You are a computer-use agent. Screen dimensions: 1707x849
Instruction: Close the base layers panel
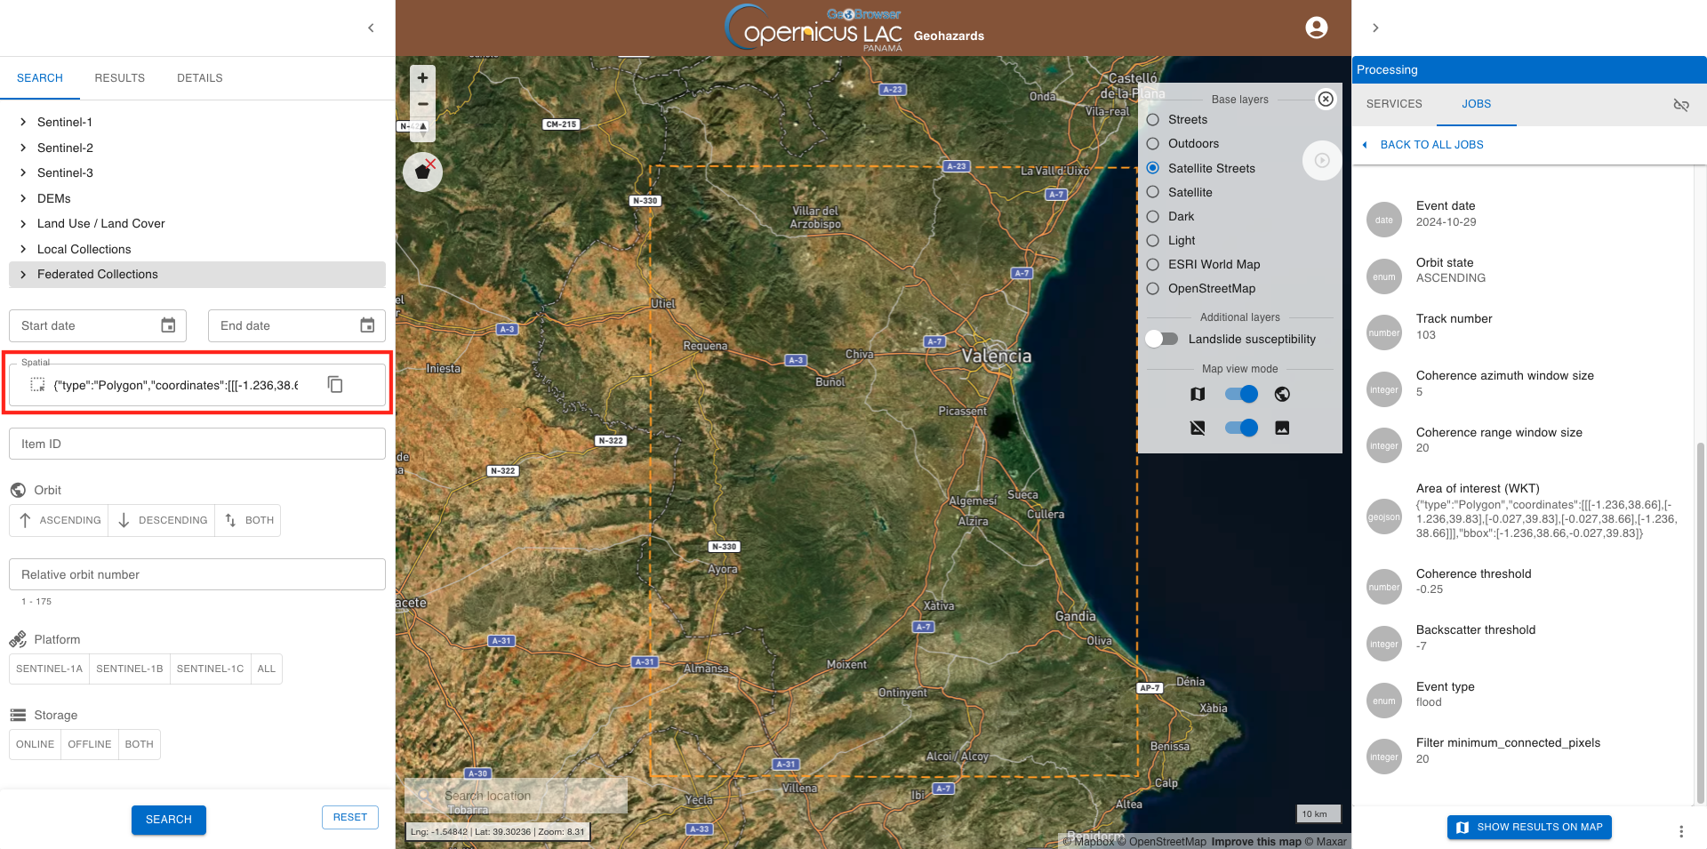(x=1326, y=99)
